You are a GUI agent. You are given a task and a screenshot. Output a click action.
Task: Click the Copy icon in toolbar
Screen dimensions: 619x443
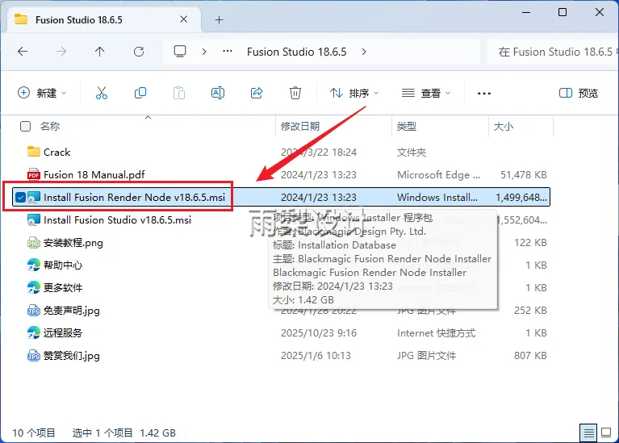point(140,93)
